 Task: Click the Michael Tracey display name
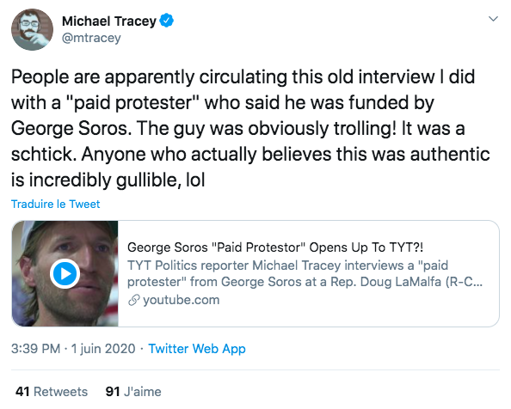coord(109,21)
